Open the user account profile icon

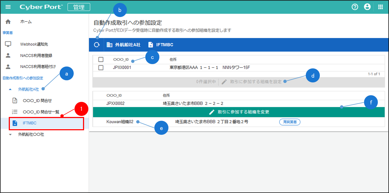367,7
